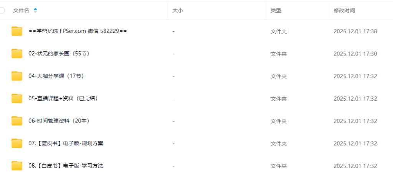Click the ==学爸优选 FPSer.com 微信 582229== folder name
This screenshot has width=393, height=181.
click(78, 31)
